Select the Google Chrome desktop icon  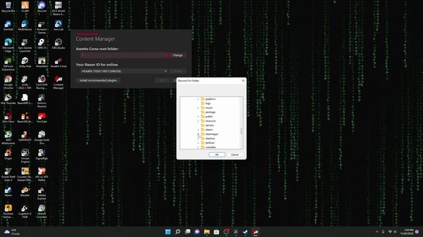click(8, 82)
